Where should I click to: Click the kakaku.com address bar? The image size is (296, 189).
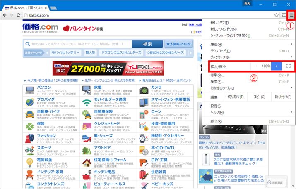tap(149, 15)
